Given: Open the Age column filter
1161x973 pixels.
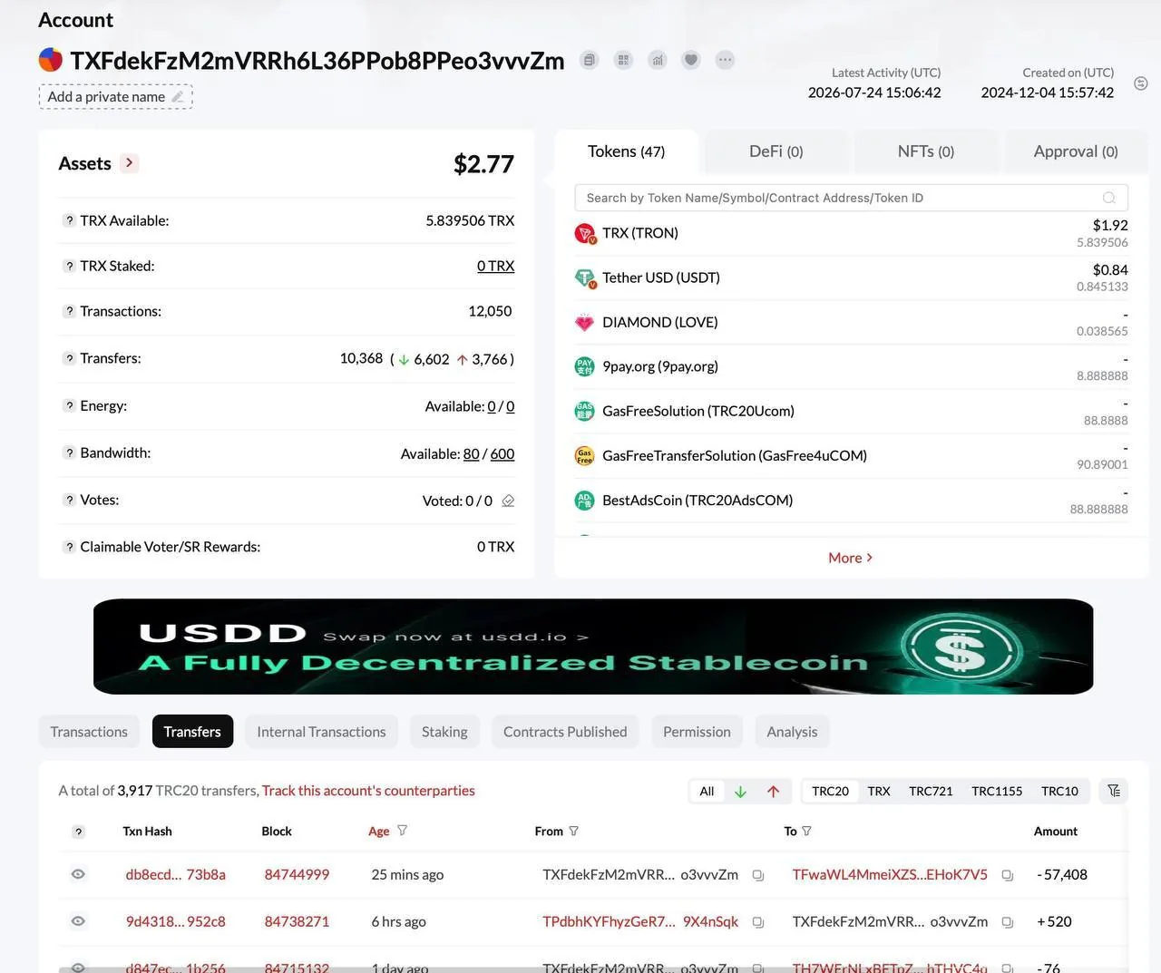Looking at the screenshot, I should (x=402, y=831).
